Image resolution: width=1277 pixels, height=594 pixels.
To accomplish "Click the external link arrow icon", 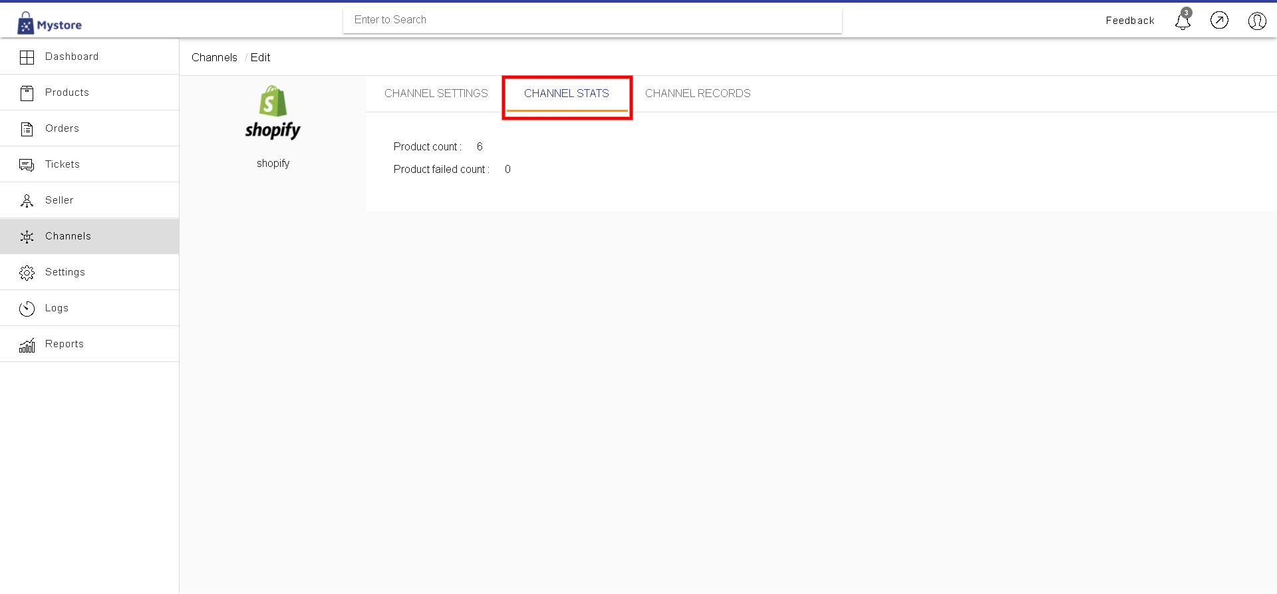I will (1219, 21).
